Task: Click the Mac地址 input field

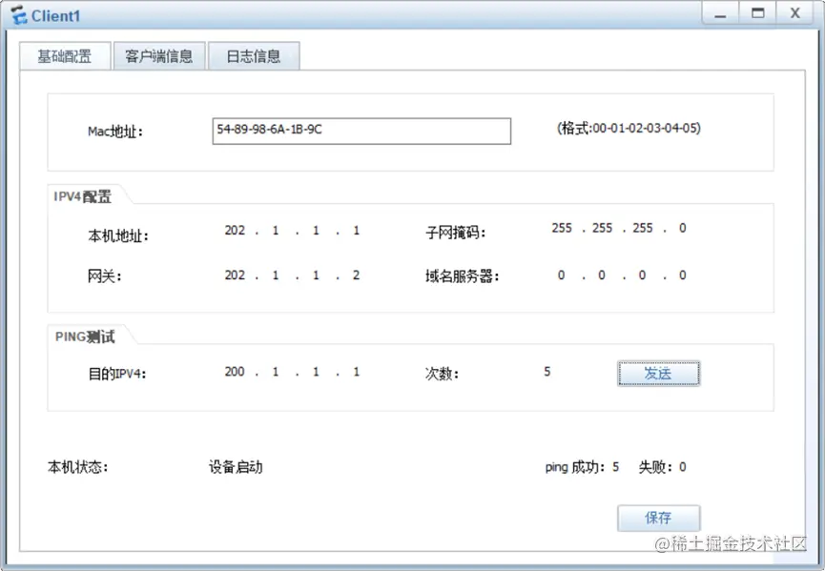Action: [361, 131]
